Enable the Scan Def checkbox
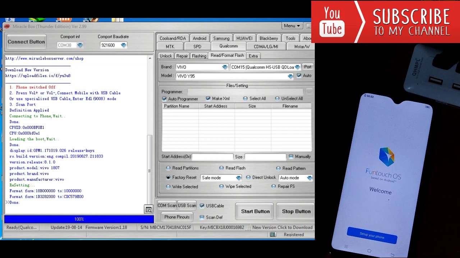Screen dimensions: 460x258 point(202,217)
